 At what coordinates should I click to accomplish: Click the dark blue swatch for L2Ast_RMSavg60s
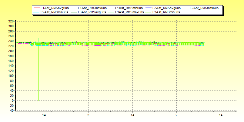pyautogui.click(x=148, y=8)
